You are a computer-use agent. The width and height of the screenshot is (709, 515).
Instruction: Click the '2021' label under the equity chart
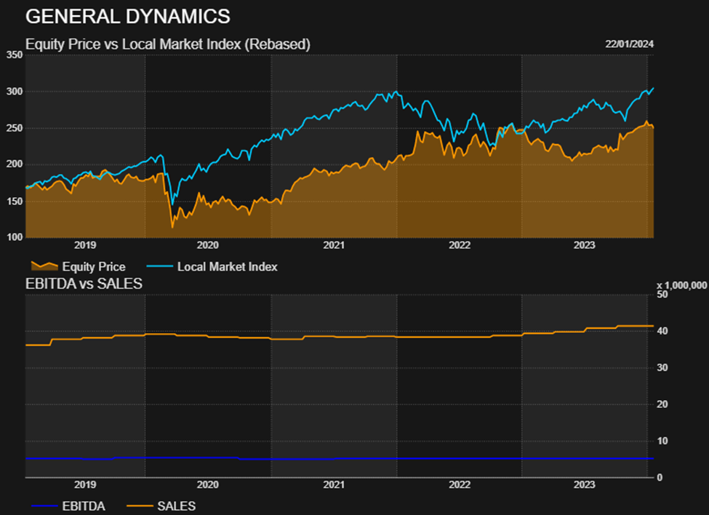click(334, 245)
